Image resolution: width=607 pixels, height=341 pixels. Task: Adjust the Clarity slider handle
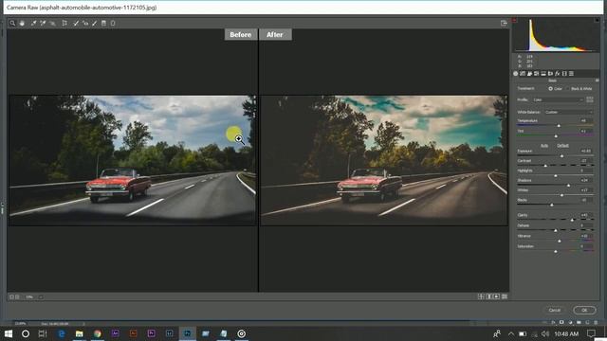(x=572, y=220)
